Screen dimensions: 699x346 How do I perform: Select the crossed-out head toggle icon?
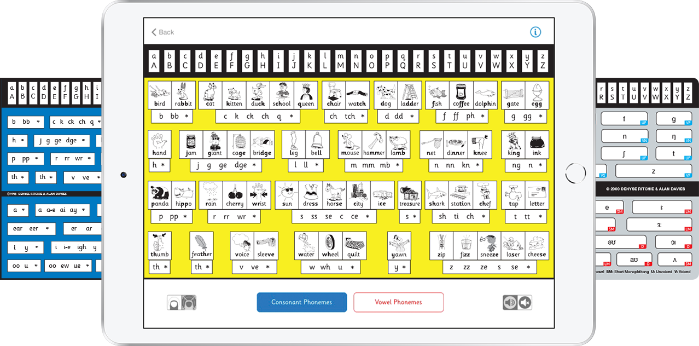189,302
